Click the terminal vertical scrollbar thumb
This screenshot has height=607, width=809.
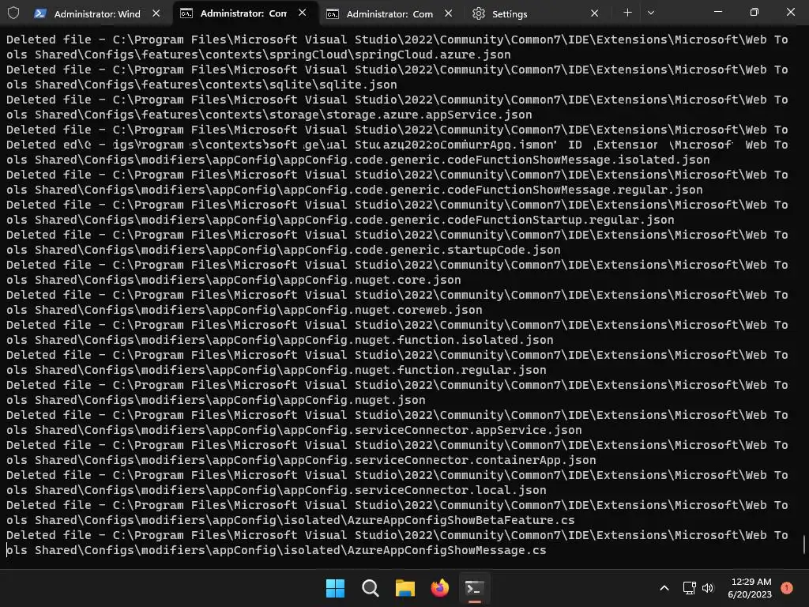click(x=803, y=545)
